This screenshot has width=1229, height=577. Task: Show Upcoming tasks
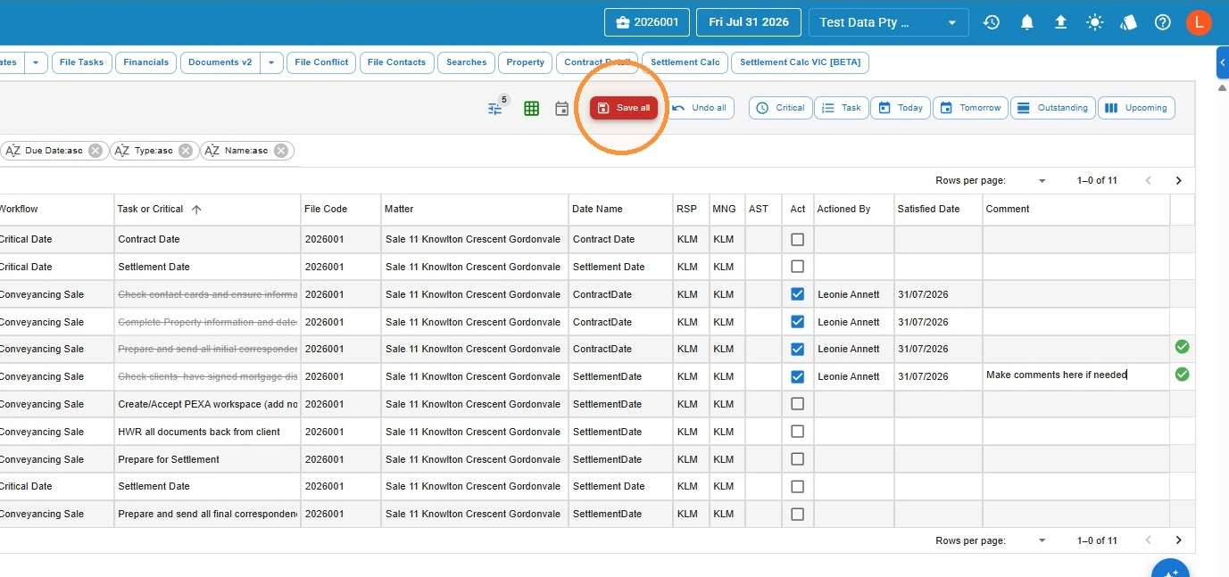tap(1136, 108)
